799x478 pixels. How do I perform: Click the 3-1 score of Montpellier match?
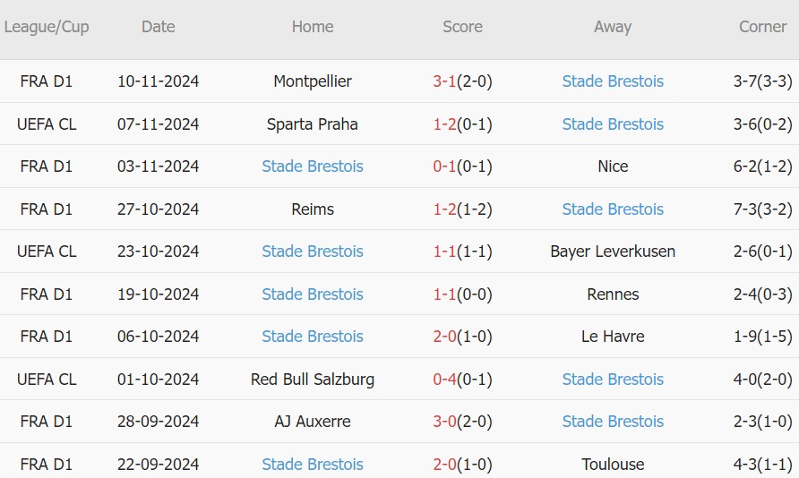[444, 81]
